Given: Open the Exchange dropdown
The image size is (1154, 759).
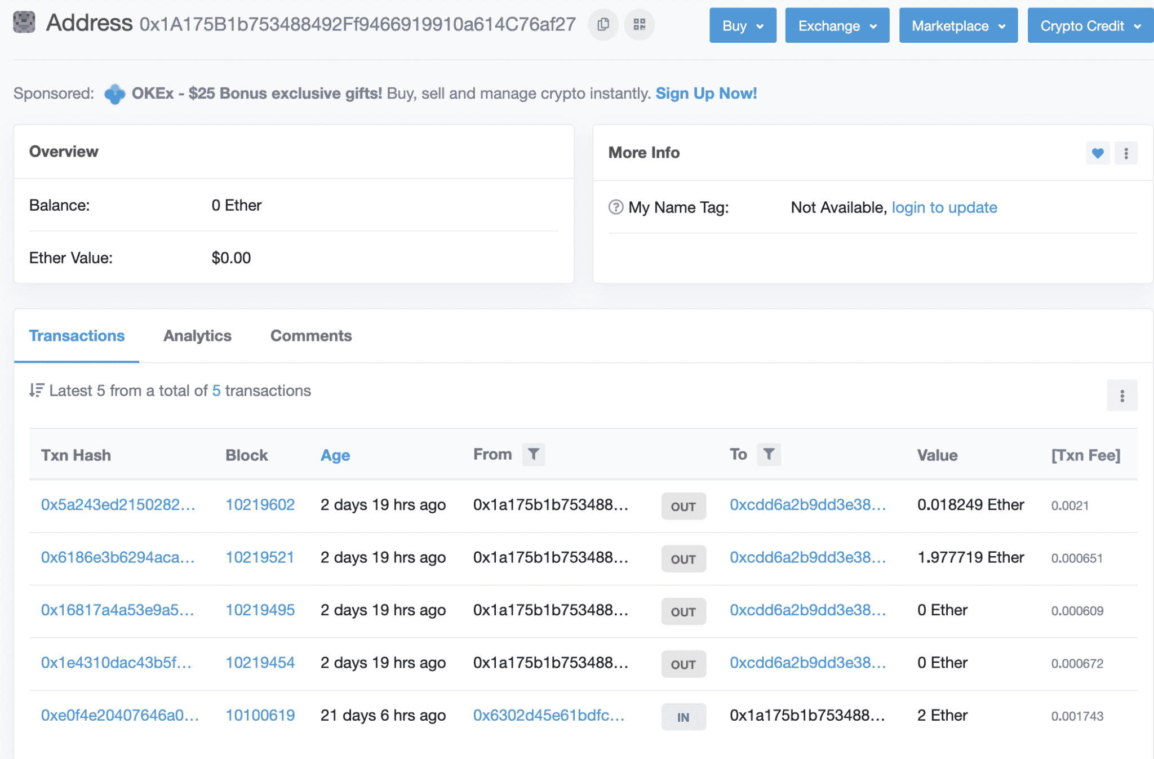Looking at the screenshot, I should pyautogui.click(x=837, y=25).
